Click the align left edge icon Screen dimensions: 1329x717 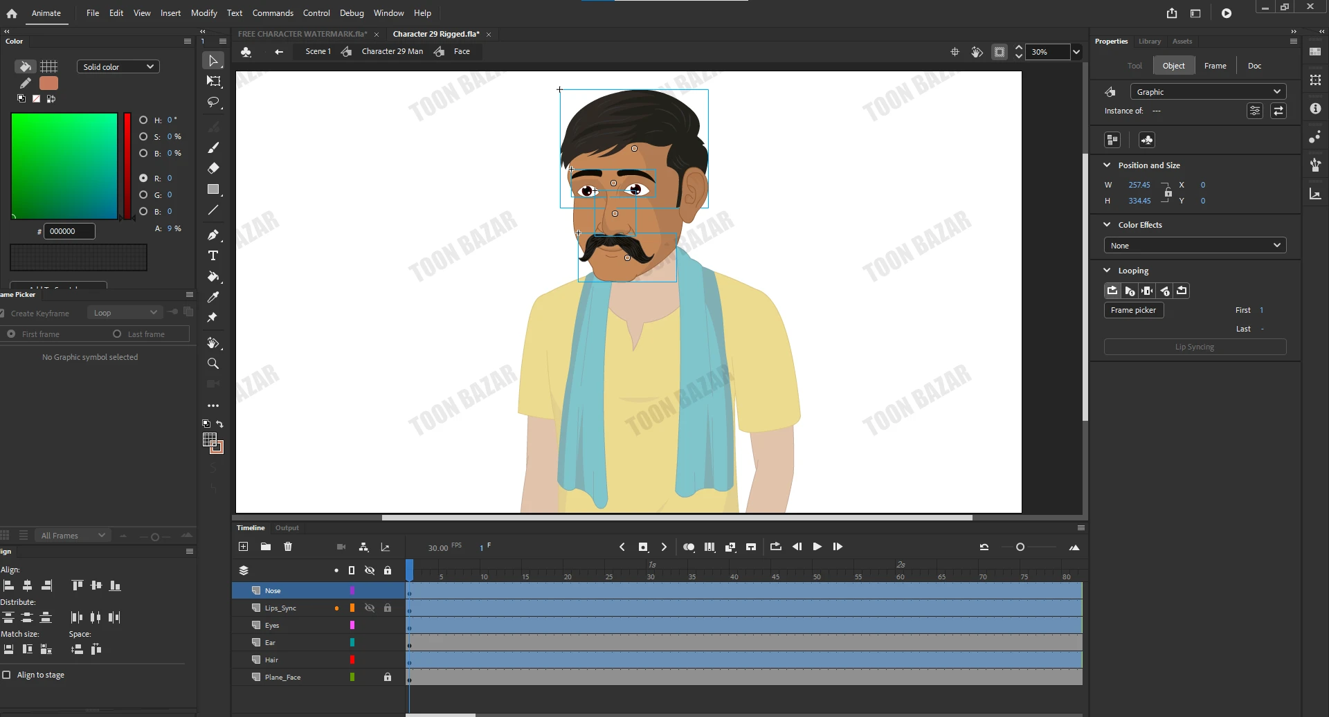(x=8, y=586)
